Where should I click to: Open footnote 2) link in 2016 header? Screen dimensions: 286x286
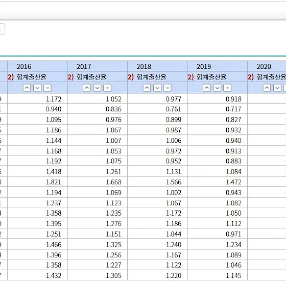(x=11, y=77)
